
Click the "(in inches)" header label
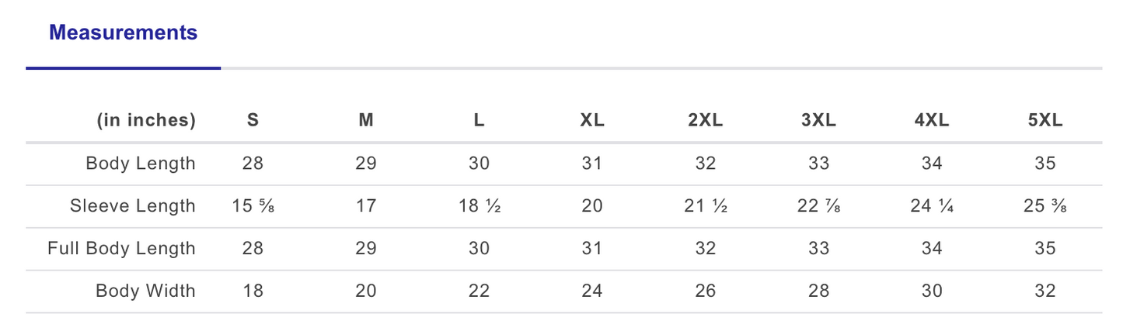146,120
